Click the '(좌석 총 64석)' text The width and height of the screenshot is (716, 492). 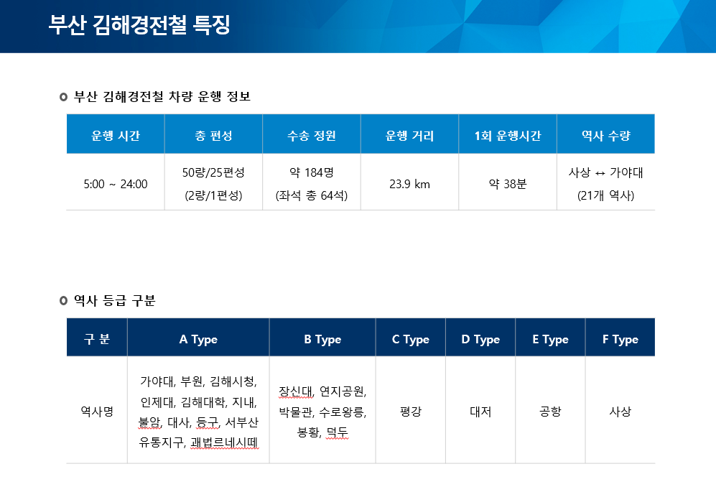tap(312, 195)
